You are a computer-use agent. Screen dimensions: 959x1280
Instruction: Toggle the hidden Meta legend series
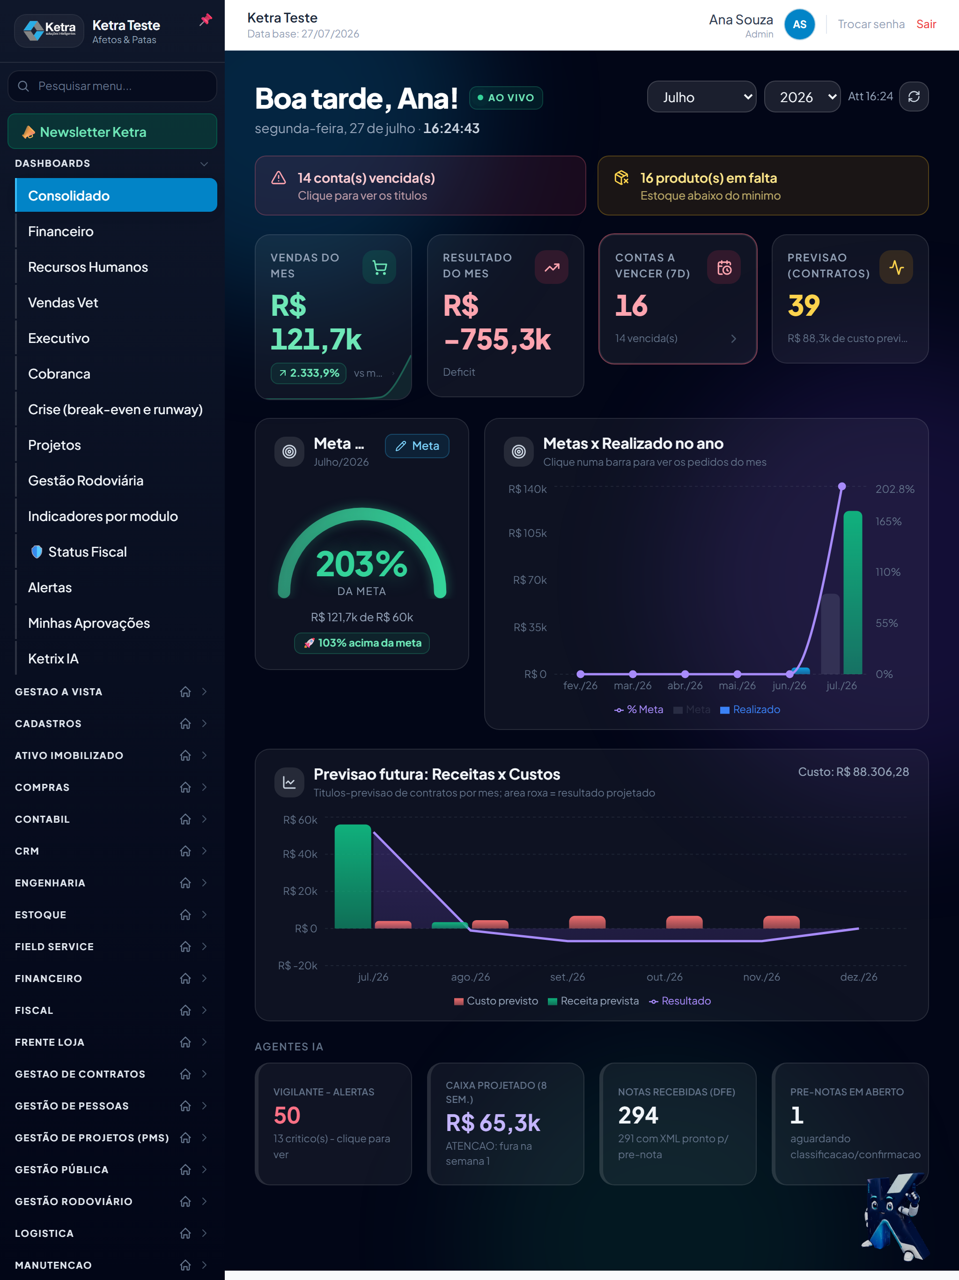(x=692, y=709)
